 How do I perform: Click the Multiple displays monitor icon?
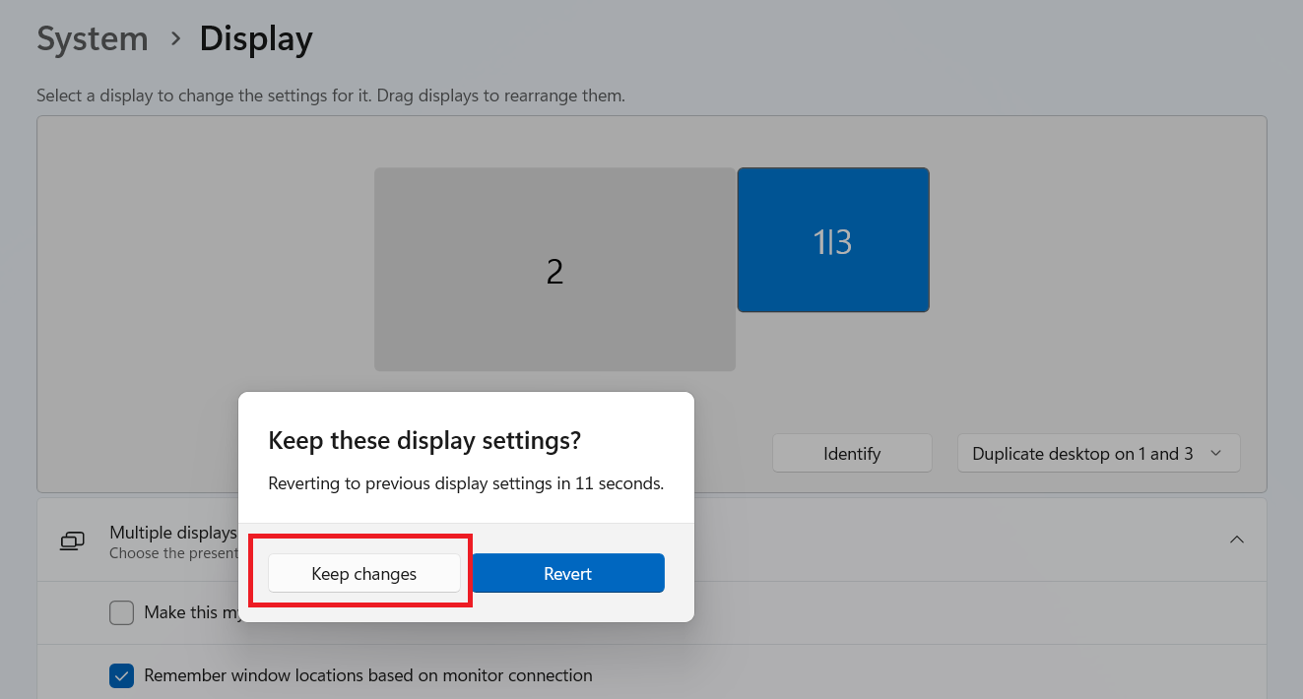[x=72, y=540]
